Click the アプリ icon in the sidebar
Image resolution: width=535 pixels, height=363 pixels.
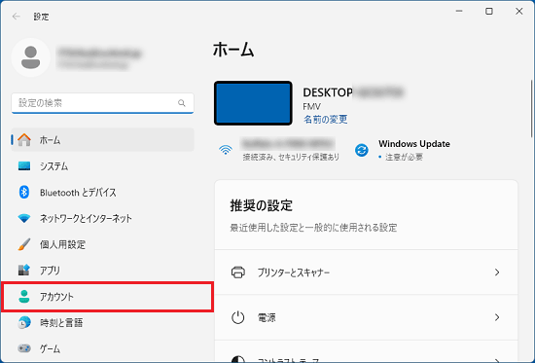click(24, 271)
